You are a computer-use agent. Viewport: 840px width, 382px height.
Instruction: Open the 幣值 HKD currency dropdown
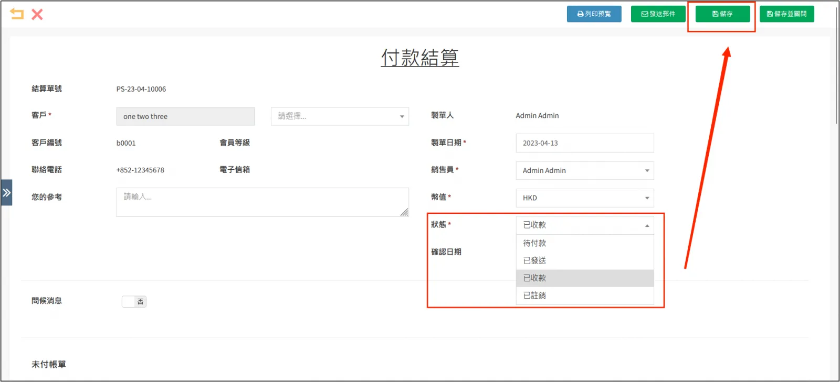584,198
